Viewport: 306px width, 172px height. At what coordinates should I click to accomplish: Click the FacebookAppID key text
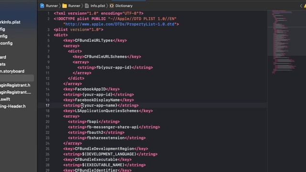pos(90,89)
